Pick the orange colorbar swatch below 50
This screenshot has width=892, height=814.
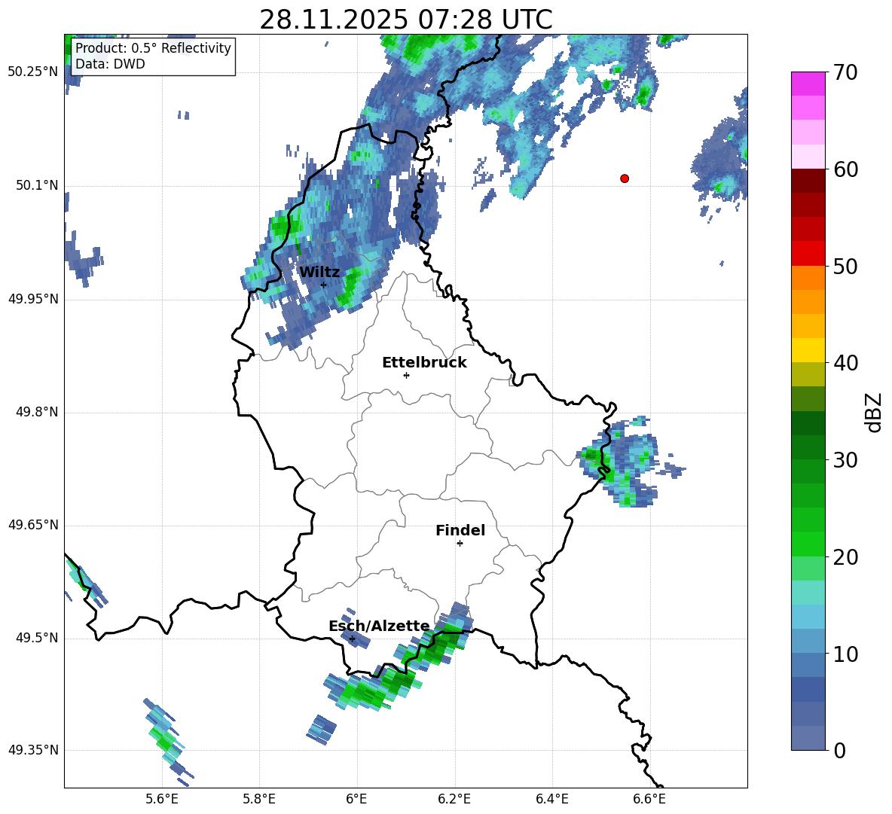[808, 278]
